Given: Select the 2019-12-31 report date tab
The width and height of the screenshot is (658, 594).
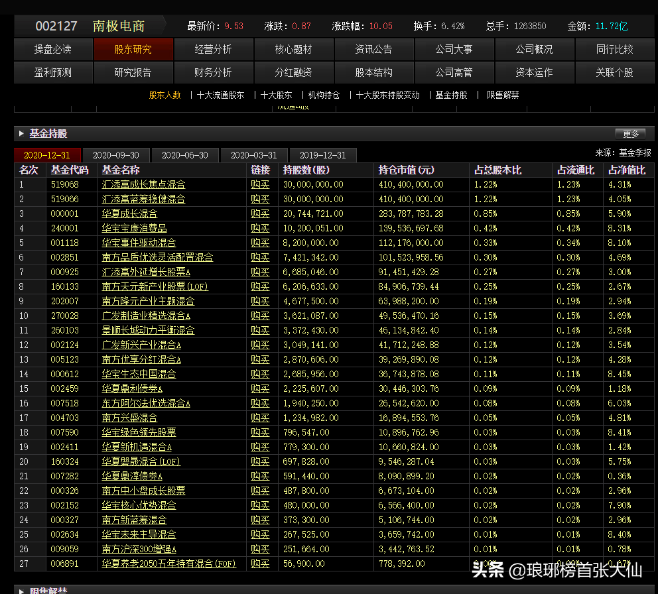Looking at the screenshot, I should (x=323, y=155).
